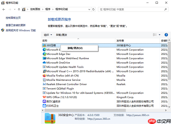The height and width of the screenshot is (124, 171).
Task: Click the shield icon beside Windows 功能
Action: pyautogui.click(x=3, y=30)
